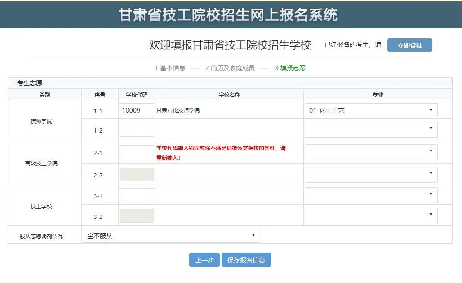Click the 上一步 previous step button
462x283 pixels.
(x=204, y=260)
